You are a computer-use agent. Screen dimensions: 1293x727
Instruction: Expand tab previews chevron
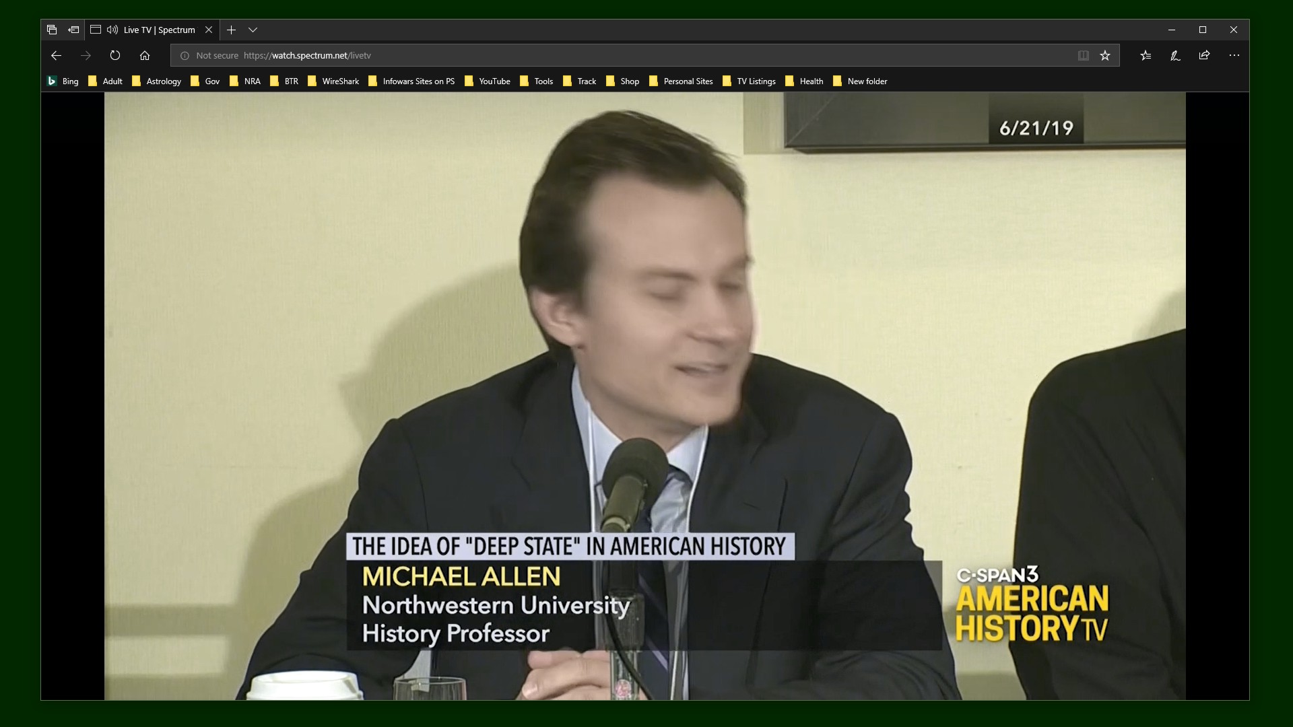pyautogui.click(x=253, y=30)
